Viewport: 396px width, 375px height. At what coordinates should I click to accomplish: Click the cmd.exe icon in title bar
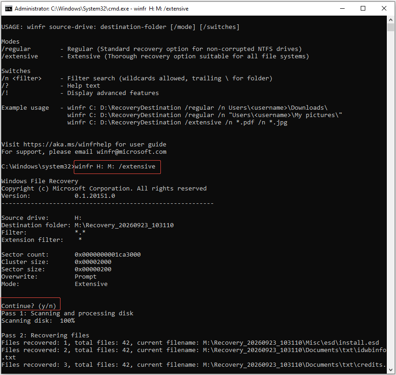tap(9, 9)
